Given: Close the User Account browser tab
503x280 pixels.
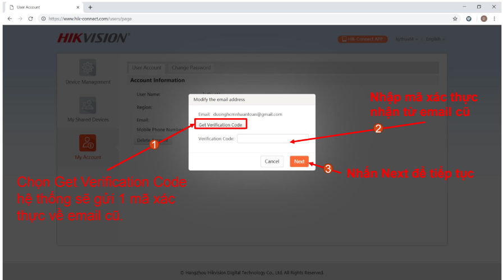Looking at the screenshot, I should pyautogui.click(x=78, y=7).
